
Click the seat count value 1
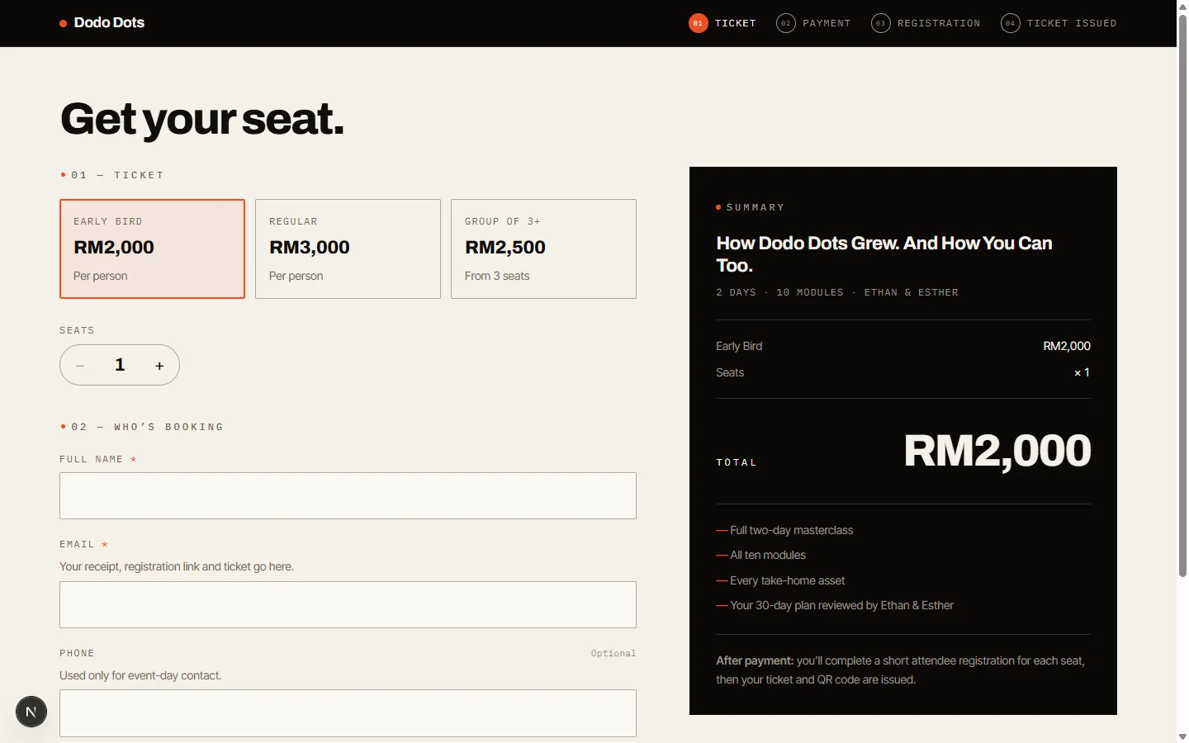120,365
